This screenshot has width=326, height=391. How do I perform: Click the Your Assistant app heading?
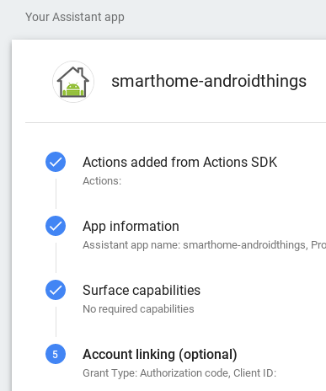[x=75, y=18]
